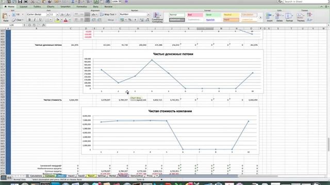The width and height of the screenshot is (330, 185).
Task: Switch to the Charts ribbon tab
Action: pyautogui.click(x=51, y=7)
